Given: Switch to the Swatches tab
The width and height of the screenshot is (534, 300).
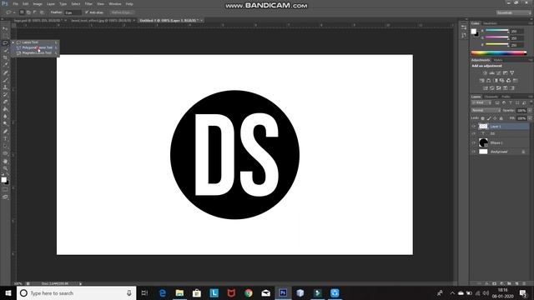Looking at the screenshot, I should (490, 23).
